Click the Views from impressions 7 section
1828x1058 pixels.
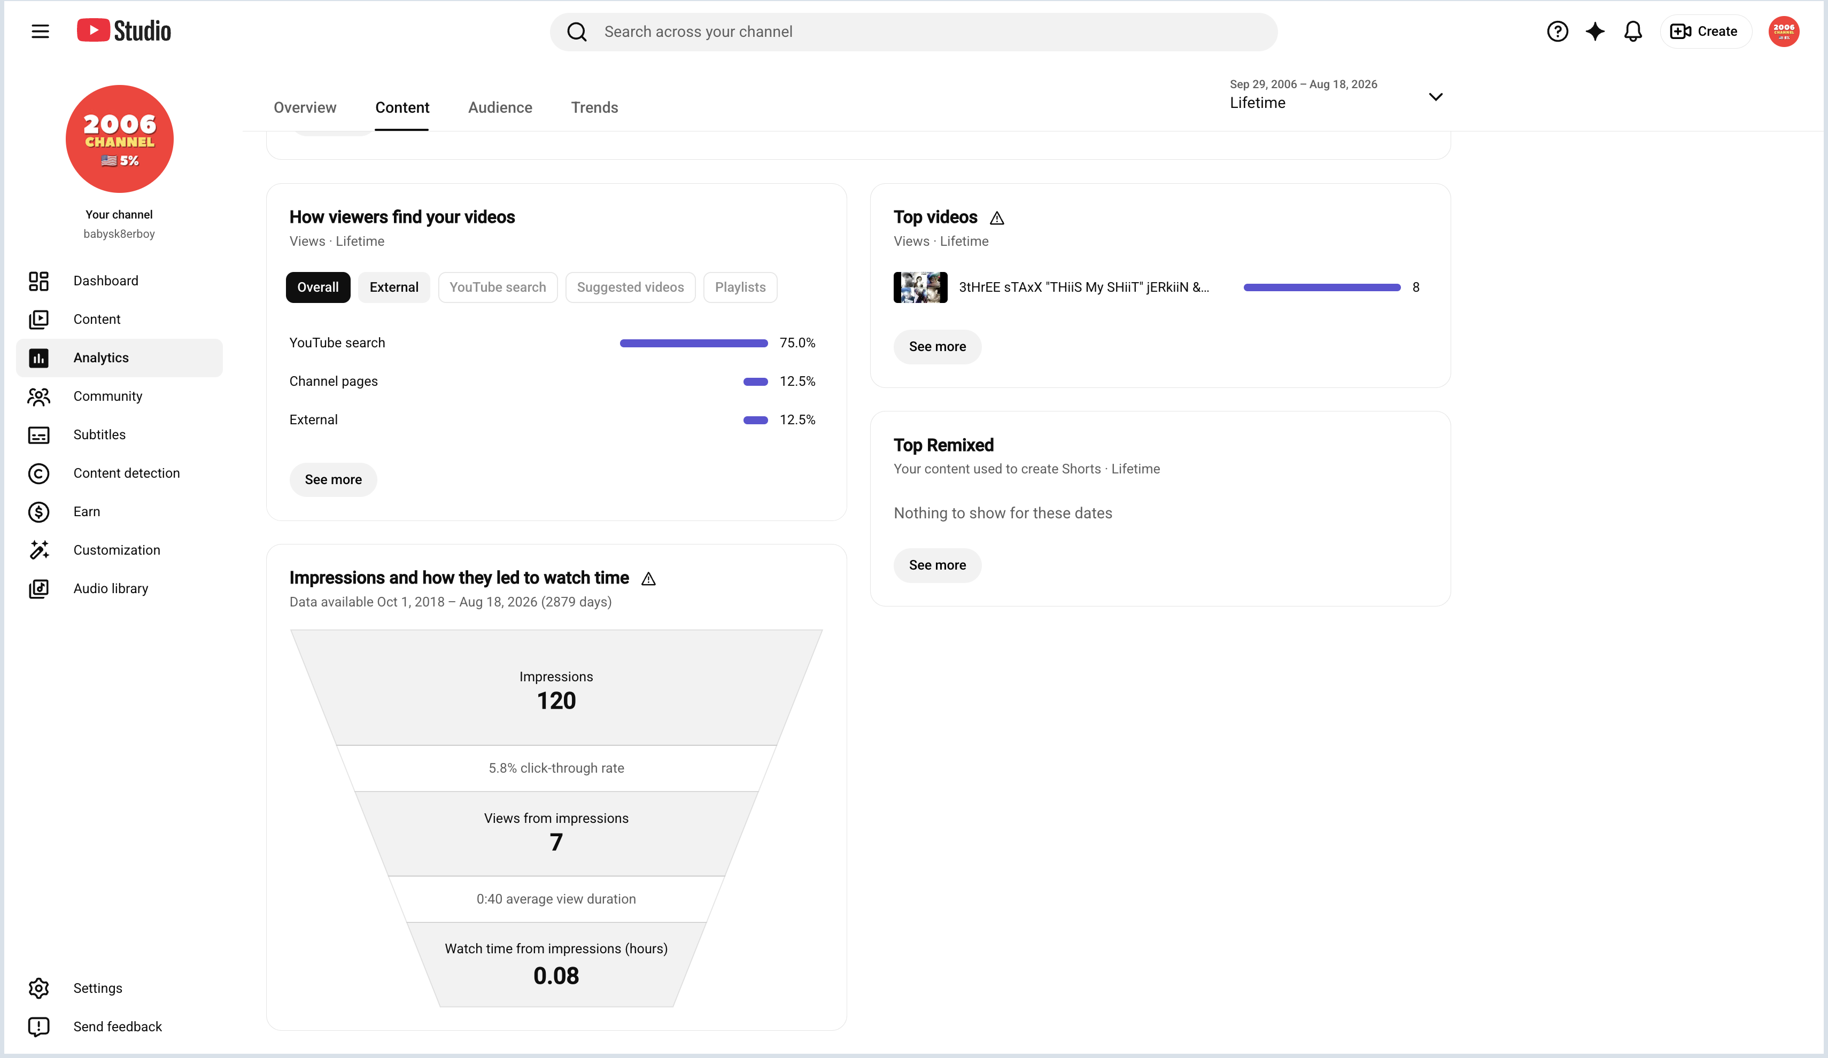[556, 833]
